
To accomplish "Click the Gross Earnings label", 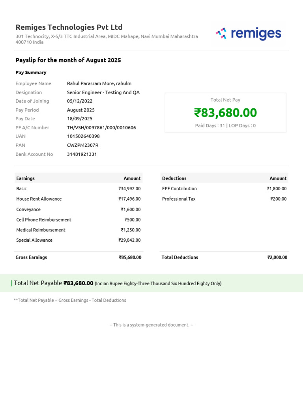I will click(31, 257).
